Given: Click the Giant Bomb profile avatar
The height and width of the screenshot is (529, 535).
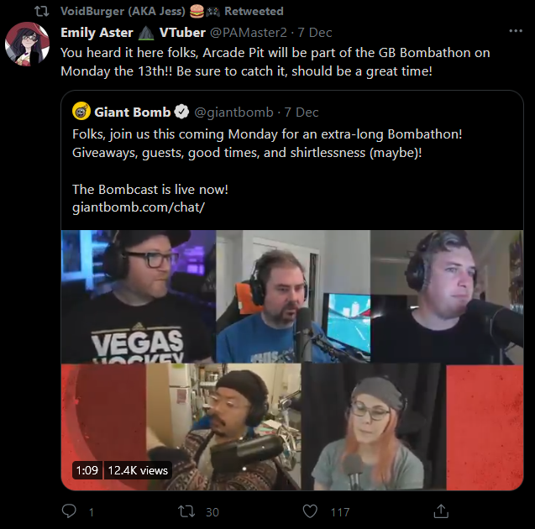Looking at the screenshot, I should coord(81,111).
